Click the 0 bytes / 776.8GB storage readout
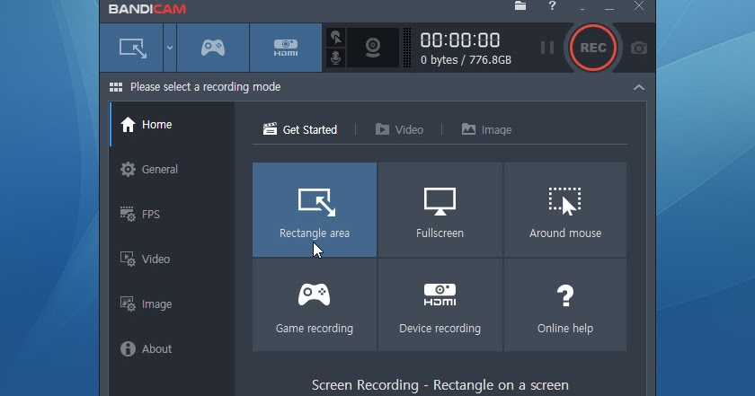The height and width of the screenshot is (396, 755). click(x=466, y=60)
